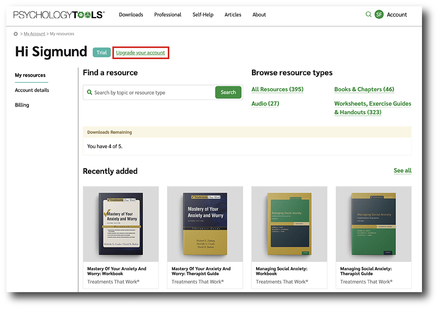Open Mastery Of Your Anxiety Workbook cover

pos(121,224)
